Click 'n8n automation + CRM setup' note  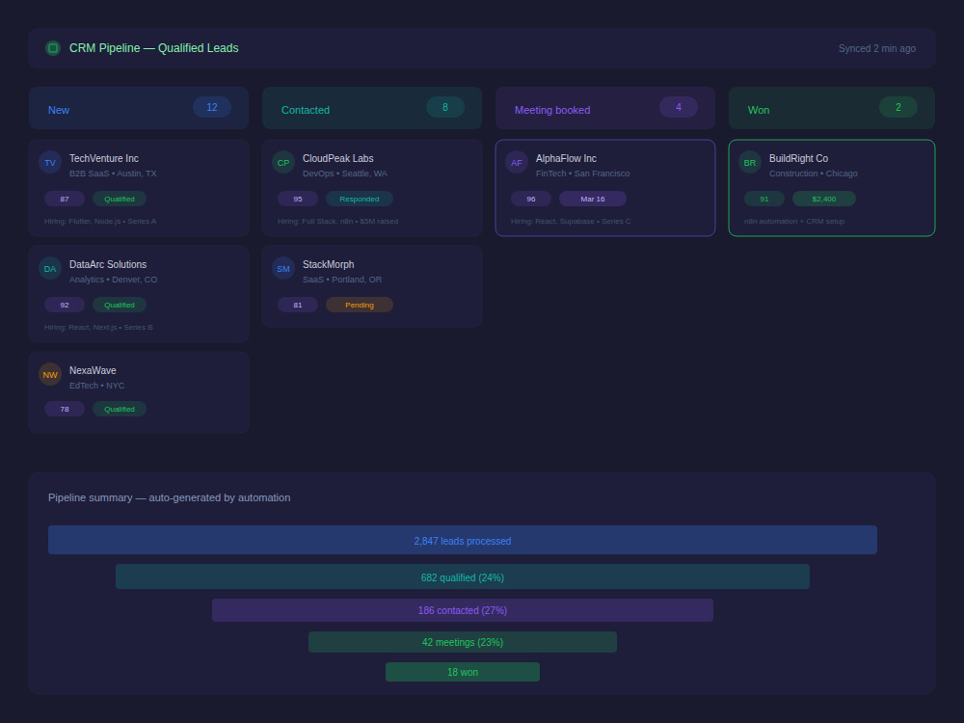pos(794,222)
